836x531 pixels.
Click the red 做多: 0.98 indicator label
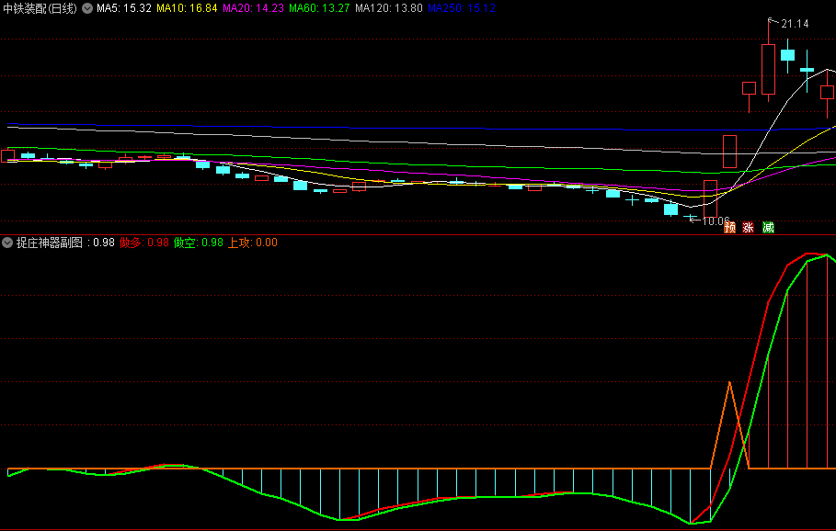pos(144,243)
